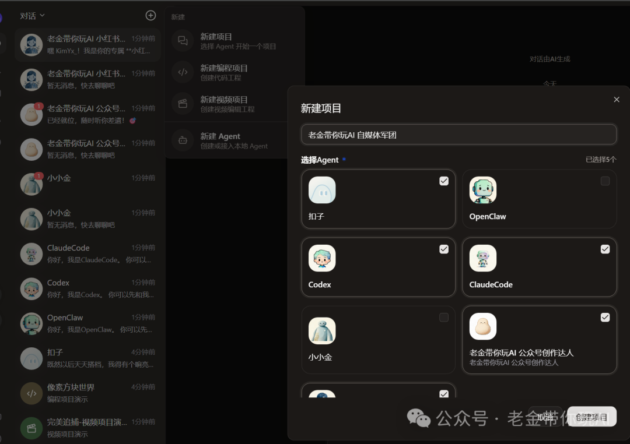Viewport: 630px width, 444px height.
Task: Close the 新建项目 dialog
Action: pos(617,100)
